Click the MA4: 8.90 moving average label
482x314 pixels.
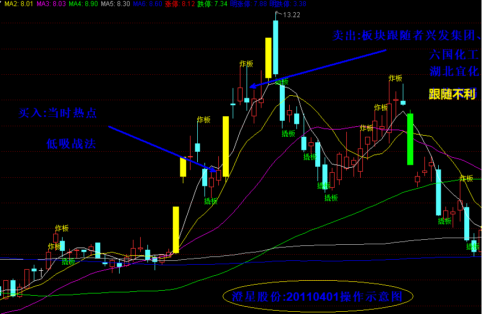(x=83, y=4)
